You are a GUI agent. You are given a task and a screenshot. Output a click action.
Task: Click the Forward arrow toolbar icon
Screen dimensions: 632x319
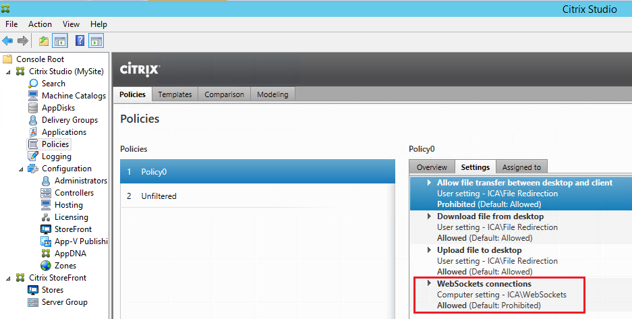pyautogui.click(x=23, y=40)
